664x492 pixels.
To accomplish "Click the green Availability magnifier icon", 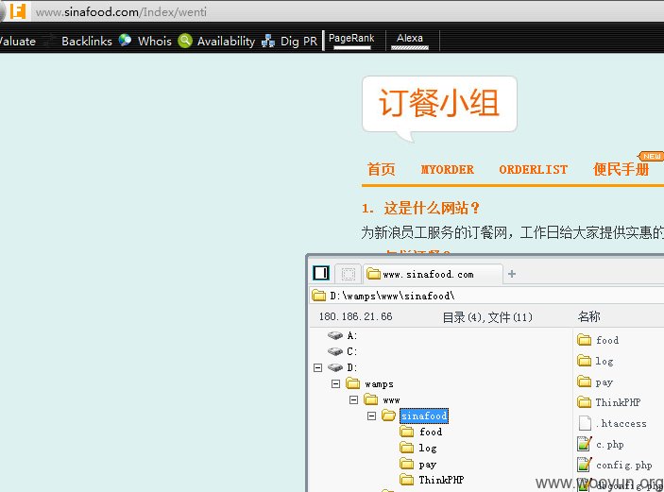I will click(185, 41).
